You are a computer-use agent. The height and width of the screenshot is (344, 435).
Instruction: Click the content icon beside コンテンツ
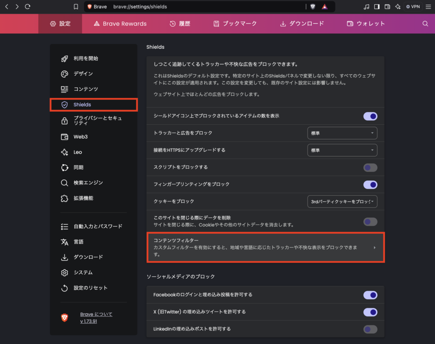coord(65,89)
